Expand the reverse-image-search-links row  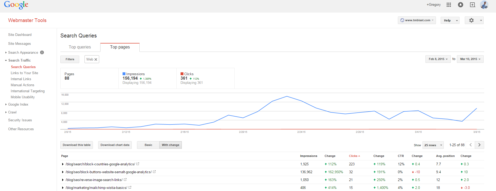click(x=63, y=180)
